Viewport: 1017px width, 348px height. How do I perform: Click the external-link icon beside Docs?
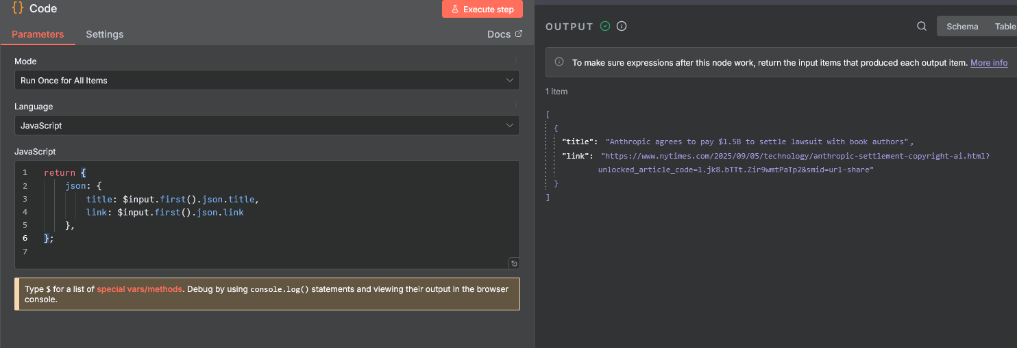519,34
